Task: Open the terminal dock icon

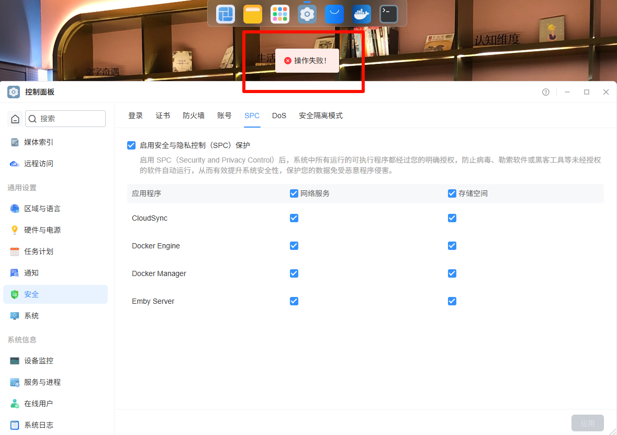Action: click(x=388, y=14)
